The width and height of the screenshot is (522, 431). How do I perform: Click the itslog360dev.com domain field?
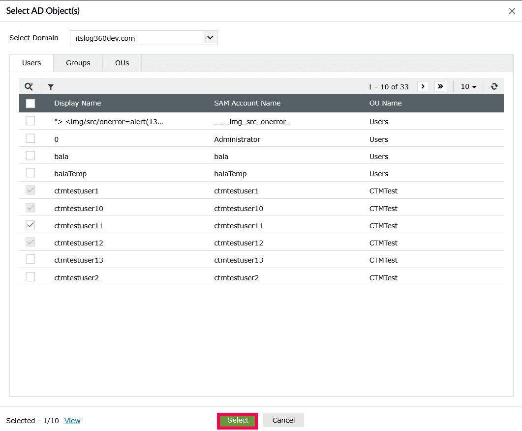[x=137, y=38]
